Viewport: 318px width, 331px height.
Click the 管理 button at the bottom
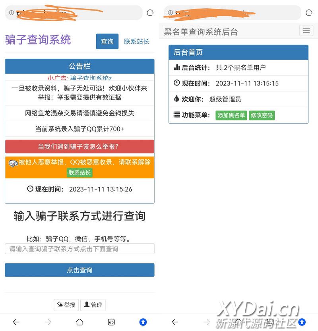tap(93, 305)
